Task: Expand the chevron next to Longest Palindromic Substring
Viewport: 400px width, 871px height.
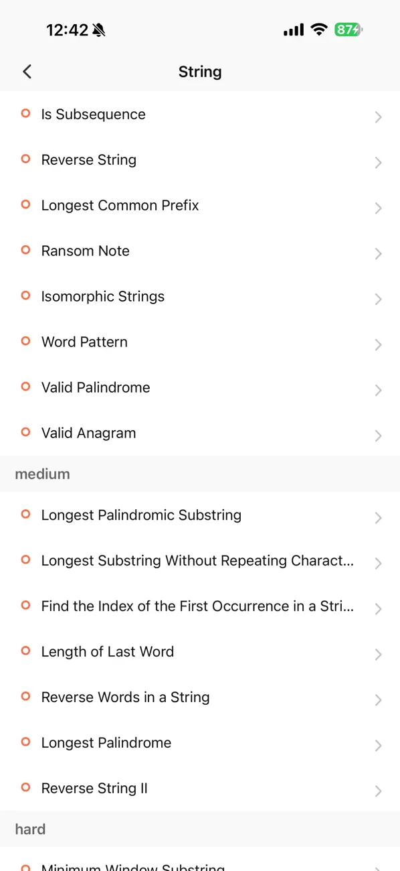Action: point(378,517)
